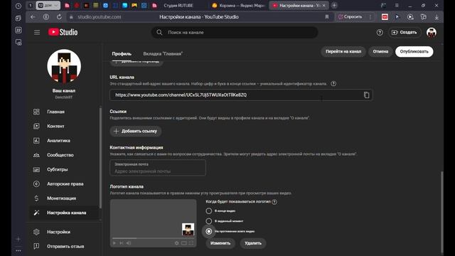Click the Отмена button

(380, 52)
